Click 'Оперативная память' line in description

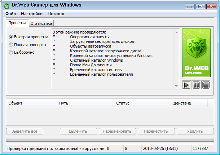[x=89, y=37]
